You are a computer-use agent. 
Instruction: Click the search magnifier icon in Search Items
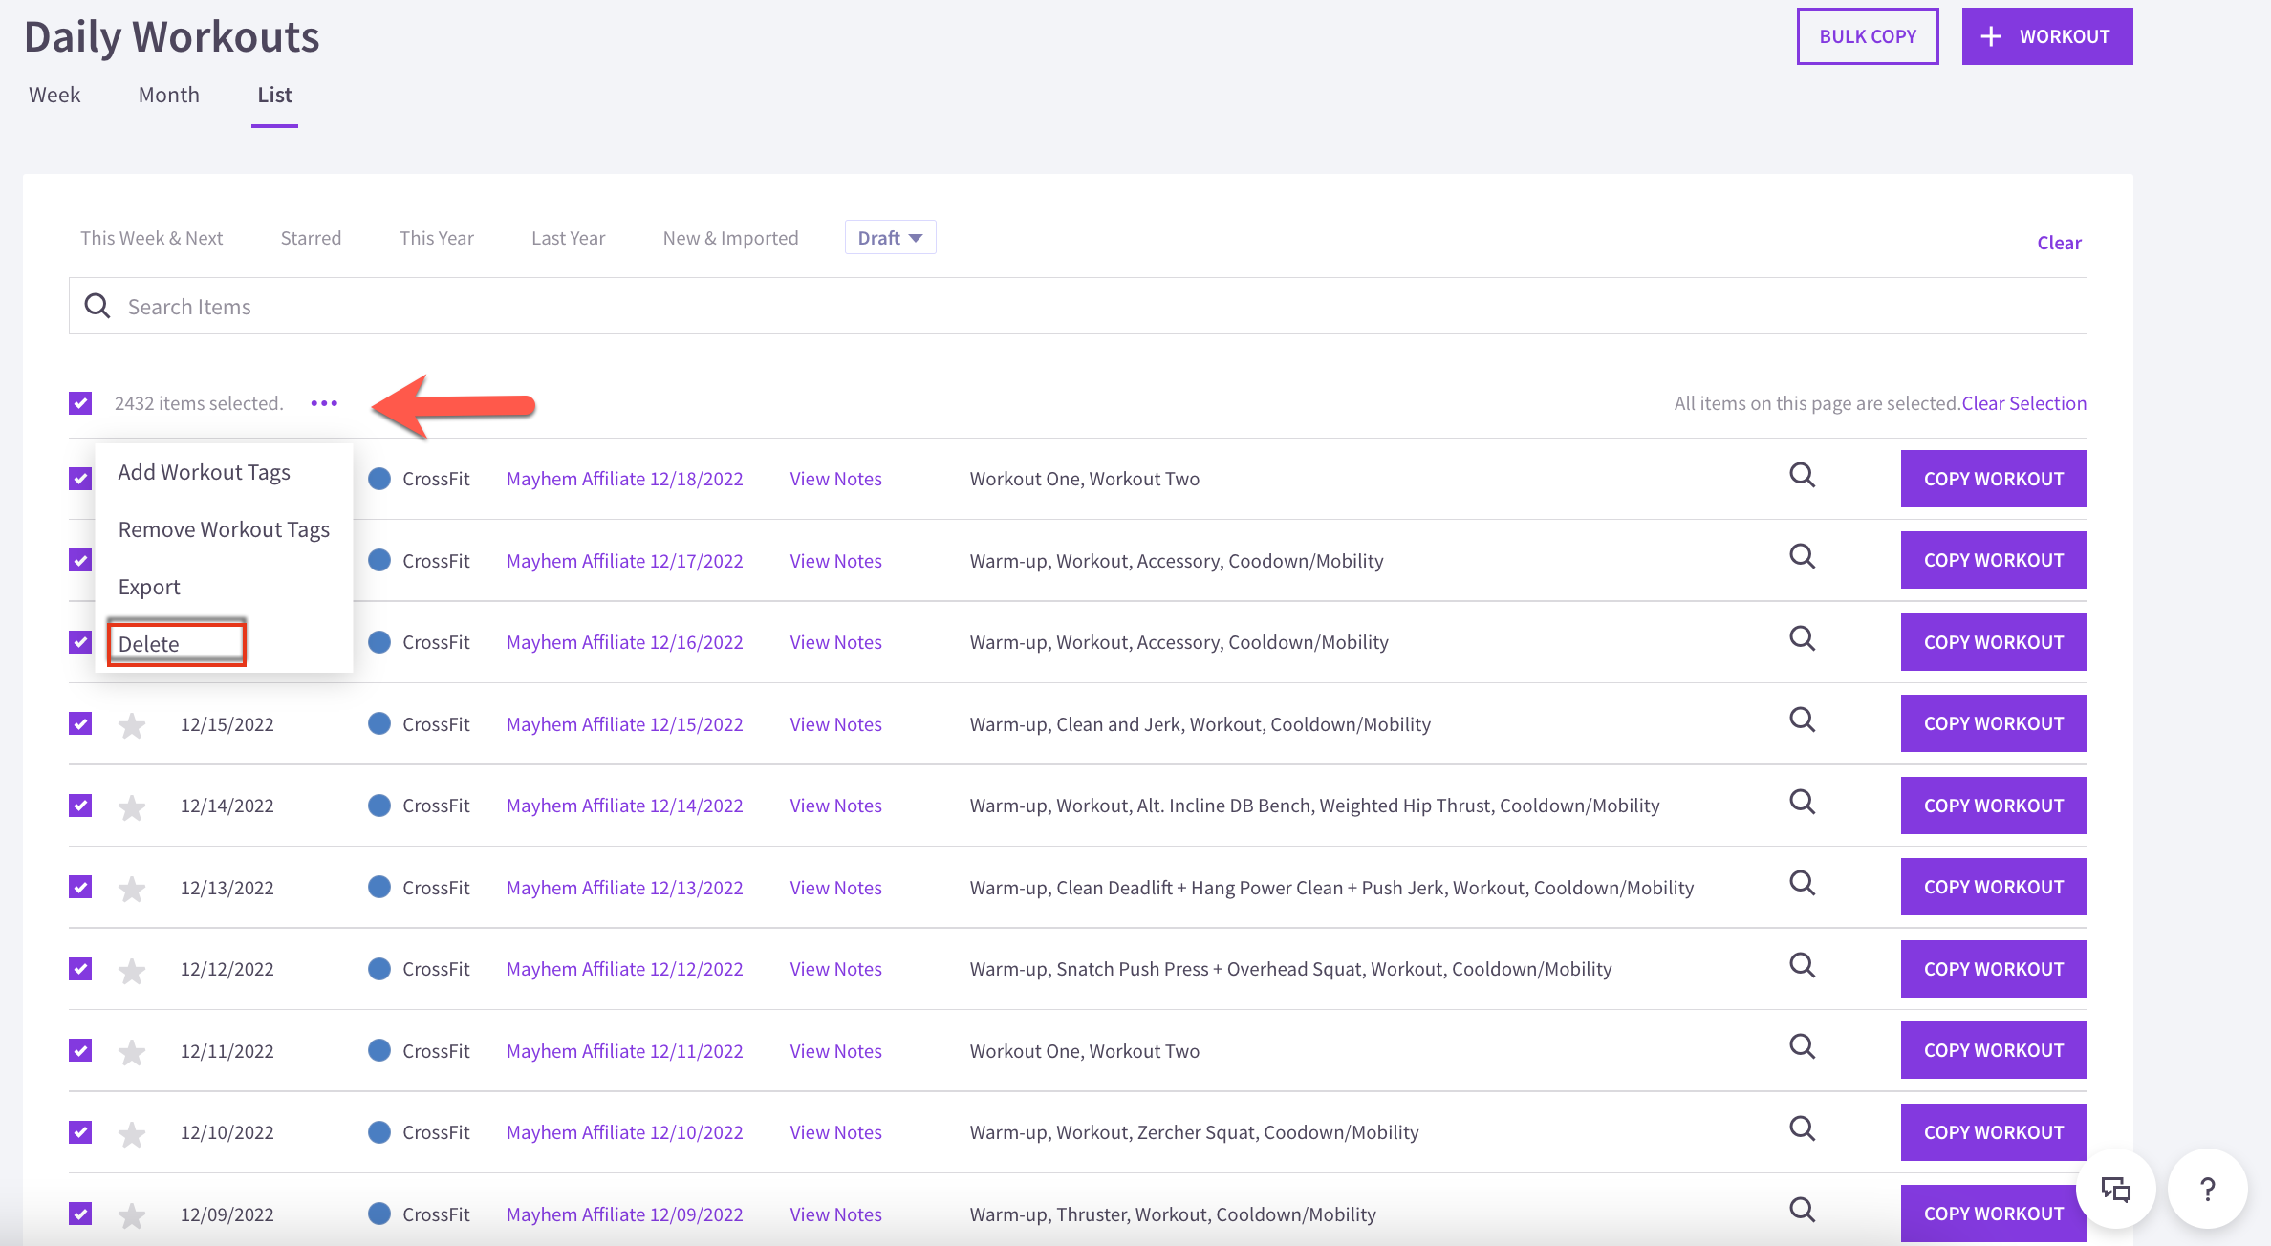pos(97,306)
